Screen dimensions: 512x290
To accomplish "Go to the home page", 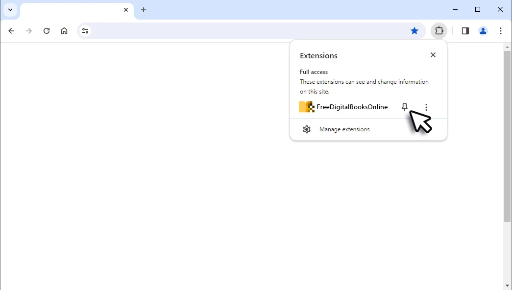I will coord(64,30).
